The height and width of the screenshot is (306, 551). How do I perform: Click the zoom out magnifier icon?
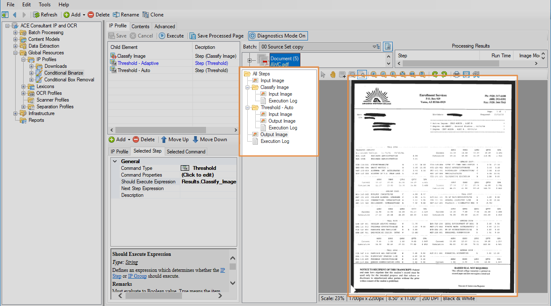click(x=383, y=75)
